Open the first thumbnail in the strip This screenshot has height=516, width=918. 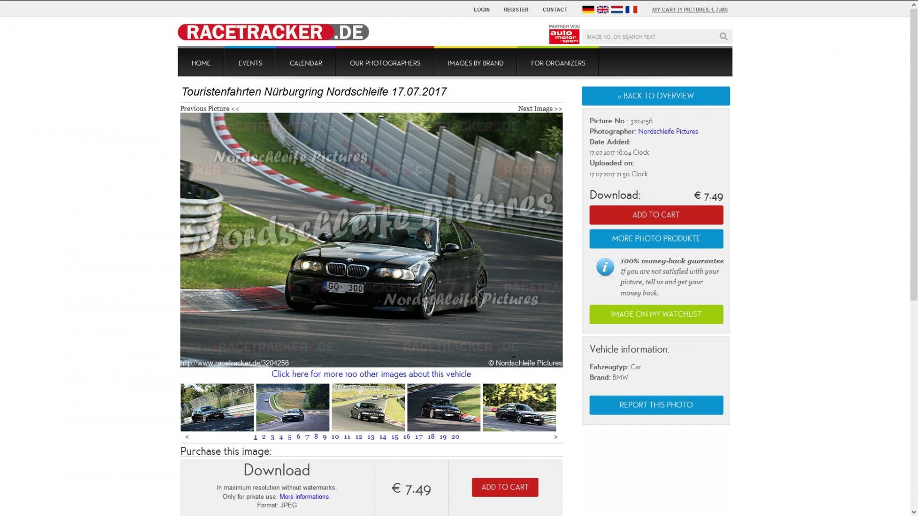(x=217, y=408)
